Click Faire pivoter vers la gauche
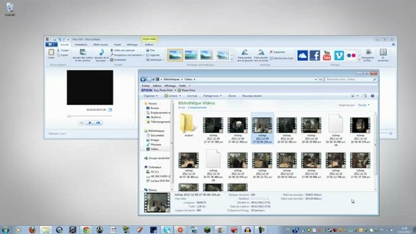The height and width of the screenshot is (234, 416). point(244,55)
